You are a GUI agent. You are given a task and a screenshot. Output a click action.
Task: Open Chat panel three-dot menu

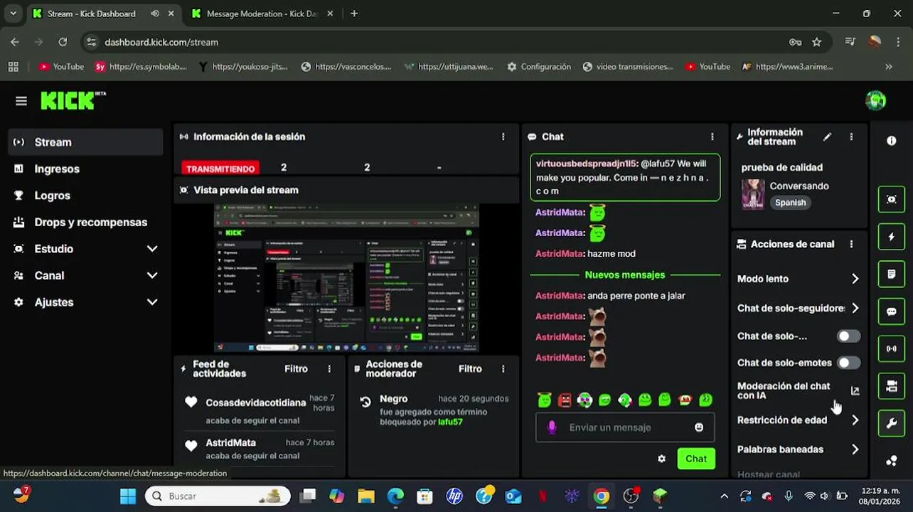712,137
